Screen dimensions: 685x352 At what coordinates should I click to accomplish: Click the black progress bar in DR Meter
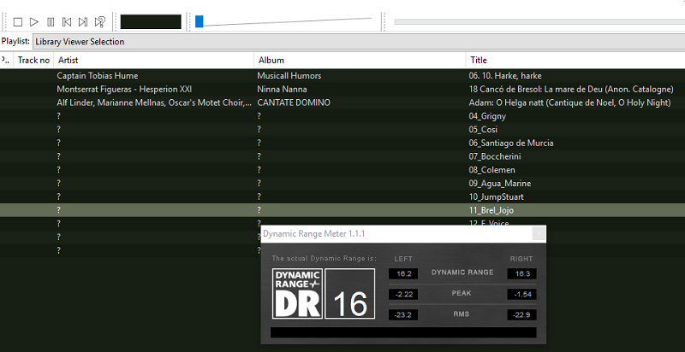click(x=403, y=332)
